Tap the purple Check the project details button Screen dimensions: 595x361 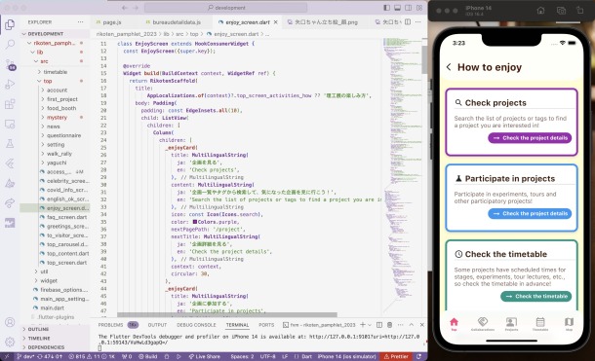(x=530, y=138)
